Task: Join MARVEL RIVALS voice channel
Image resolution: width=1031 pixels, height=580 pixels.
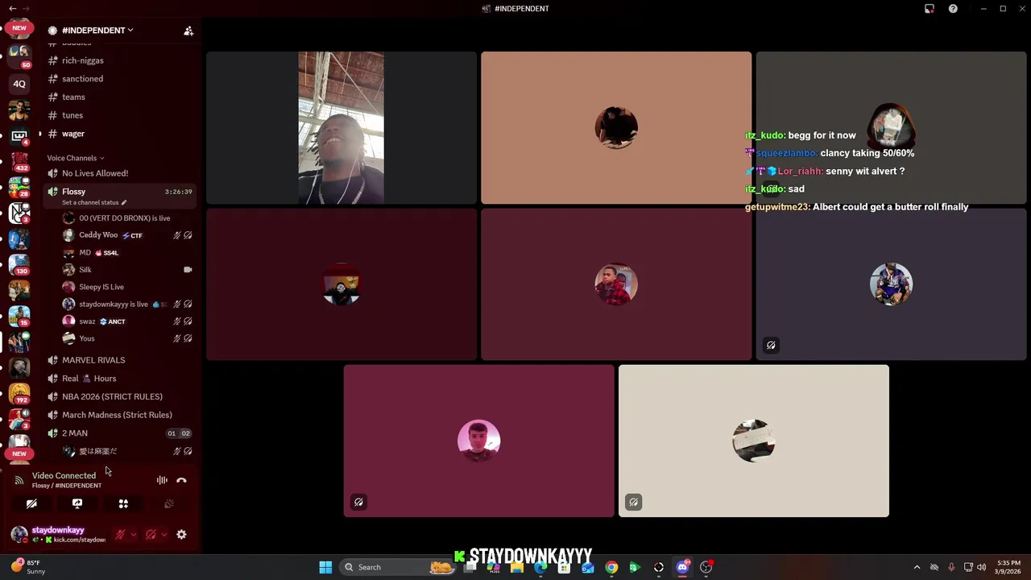Action: click(119, 360)
